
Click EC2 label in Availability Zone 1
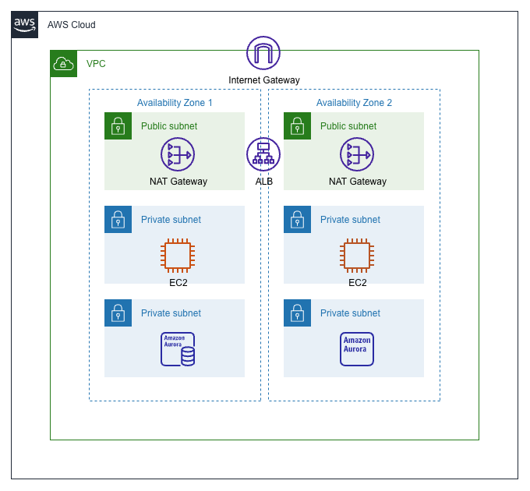pyautogui.click(x=178, y=282)
